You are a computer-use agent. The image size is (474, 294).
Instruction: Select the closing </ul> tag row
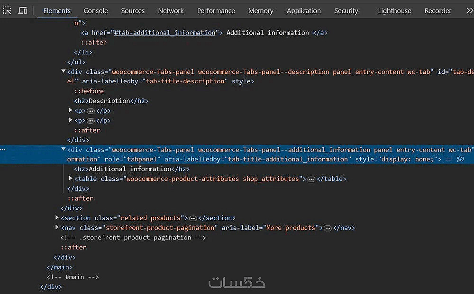click(76, 62)
